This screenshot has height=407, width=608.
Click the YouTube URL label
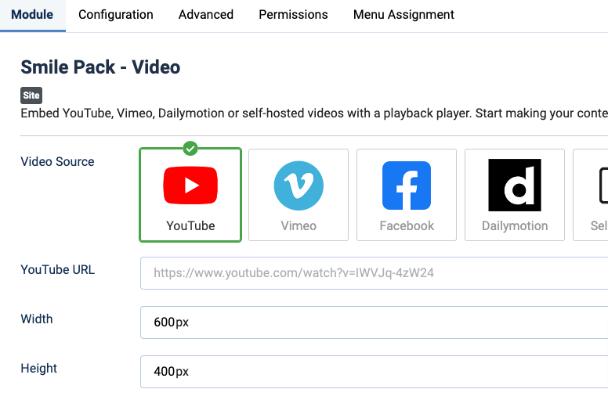tap(57, 269)
